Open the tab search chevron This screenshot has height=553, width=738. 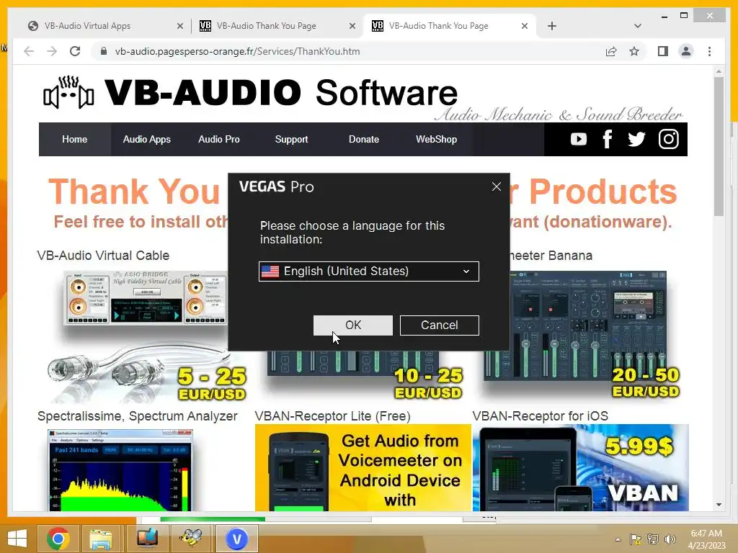[637, 26]
